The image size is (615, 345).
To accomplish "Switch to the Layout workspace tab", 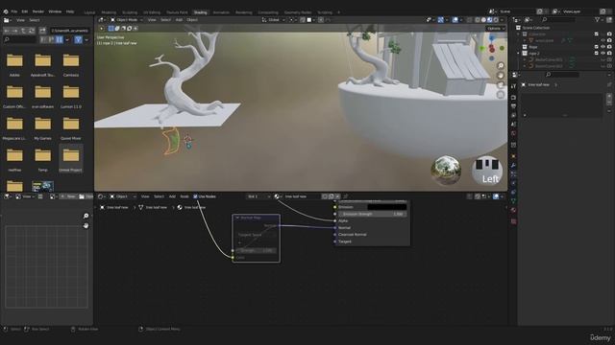I will [89, 12].
